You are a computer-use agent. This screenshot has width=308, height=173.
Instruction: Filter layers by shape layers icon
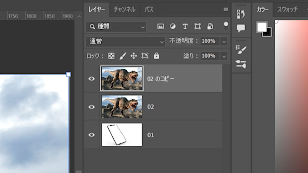tap(198, 26)
